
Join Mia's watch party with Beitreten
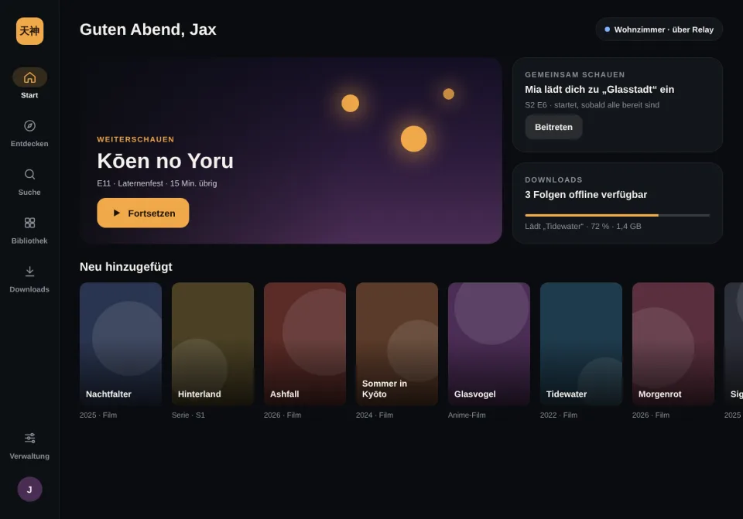[553, 127]
